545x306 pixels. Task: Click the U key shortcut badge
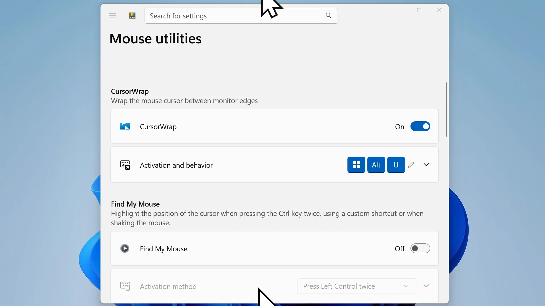(396, 165)
